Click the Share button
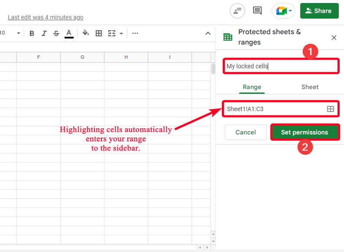Image resolution: width=344 pixels, height=252 pixels. click(x=319, y=11)
